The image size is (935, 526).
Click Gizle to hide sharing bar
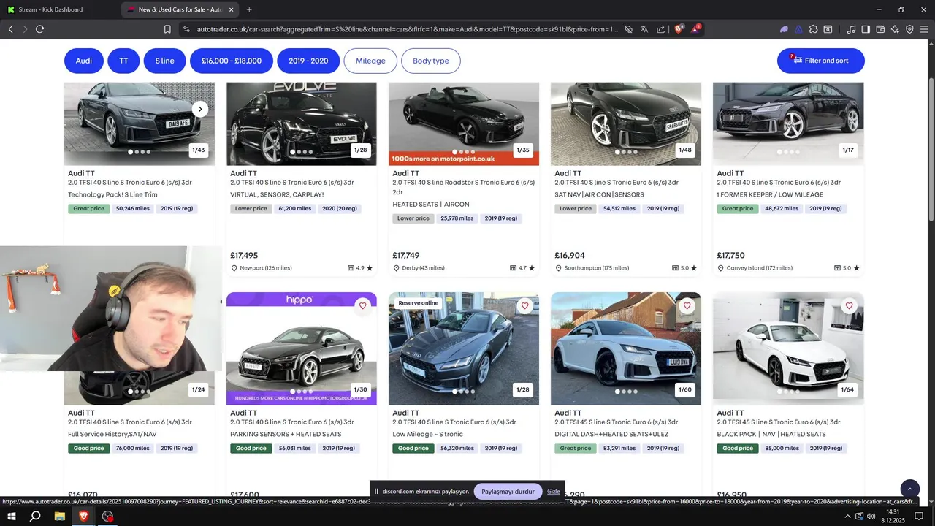click(554, 492)
